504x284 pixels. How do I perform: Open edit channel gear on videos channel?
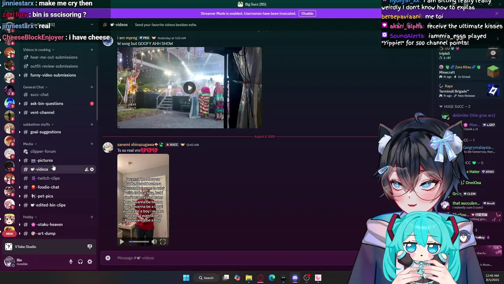(92, 169)
